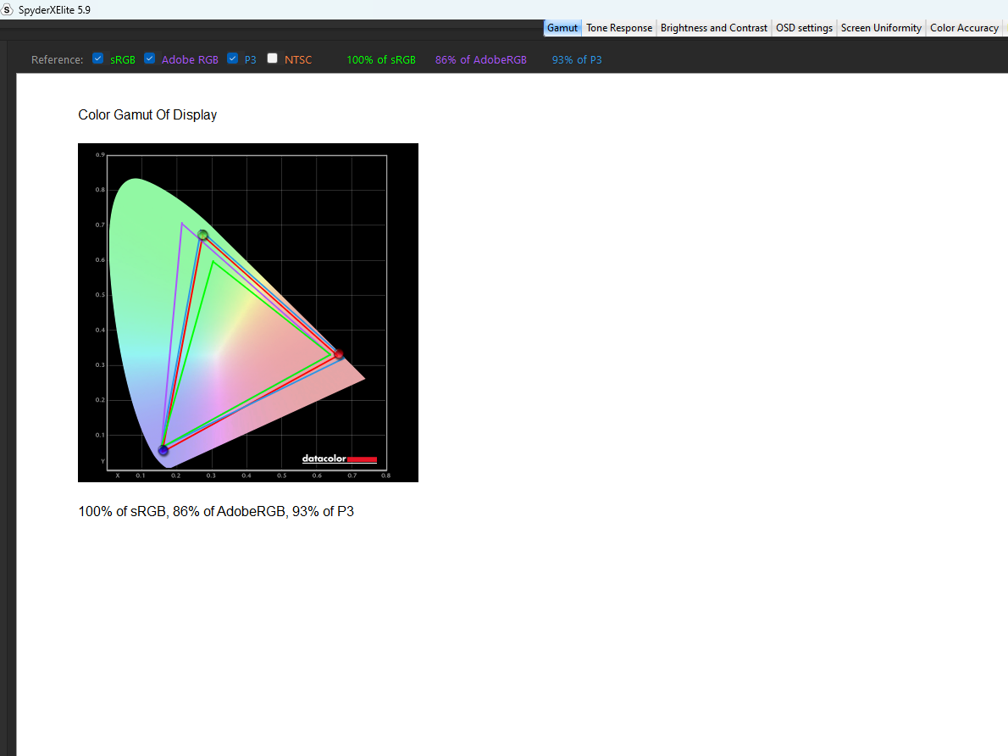Screen dimensions: 1008x756
Task: Click the green "100% of sRGB" result text
Action: tap(381, 60)
